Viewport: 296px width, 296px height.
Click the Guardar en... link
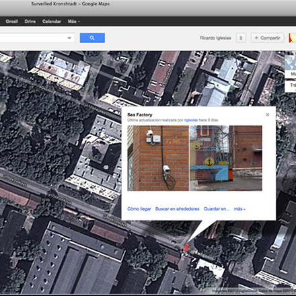[217, 209]
